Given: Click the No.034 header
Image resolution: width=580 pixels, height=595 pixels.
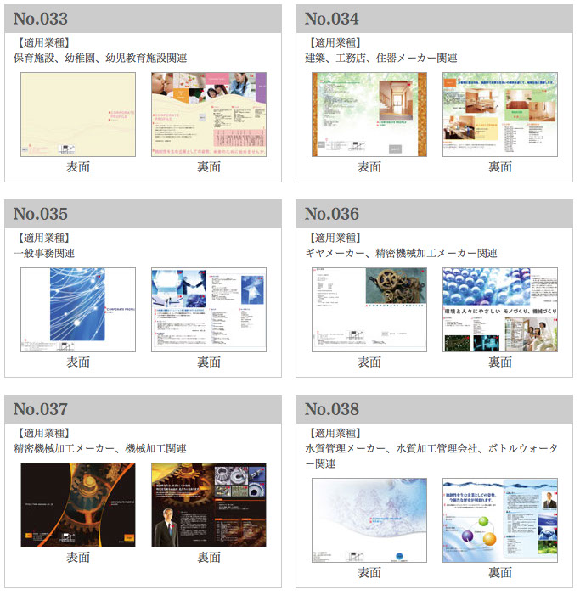Looking at the screenshot, I should coord(434,19).
